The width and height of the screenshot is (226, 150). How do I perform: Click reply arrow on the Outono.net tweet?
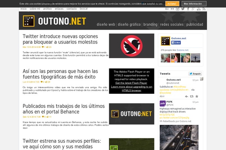(186, 96)
